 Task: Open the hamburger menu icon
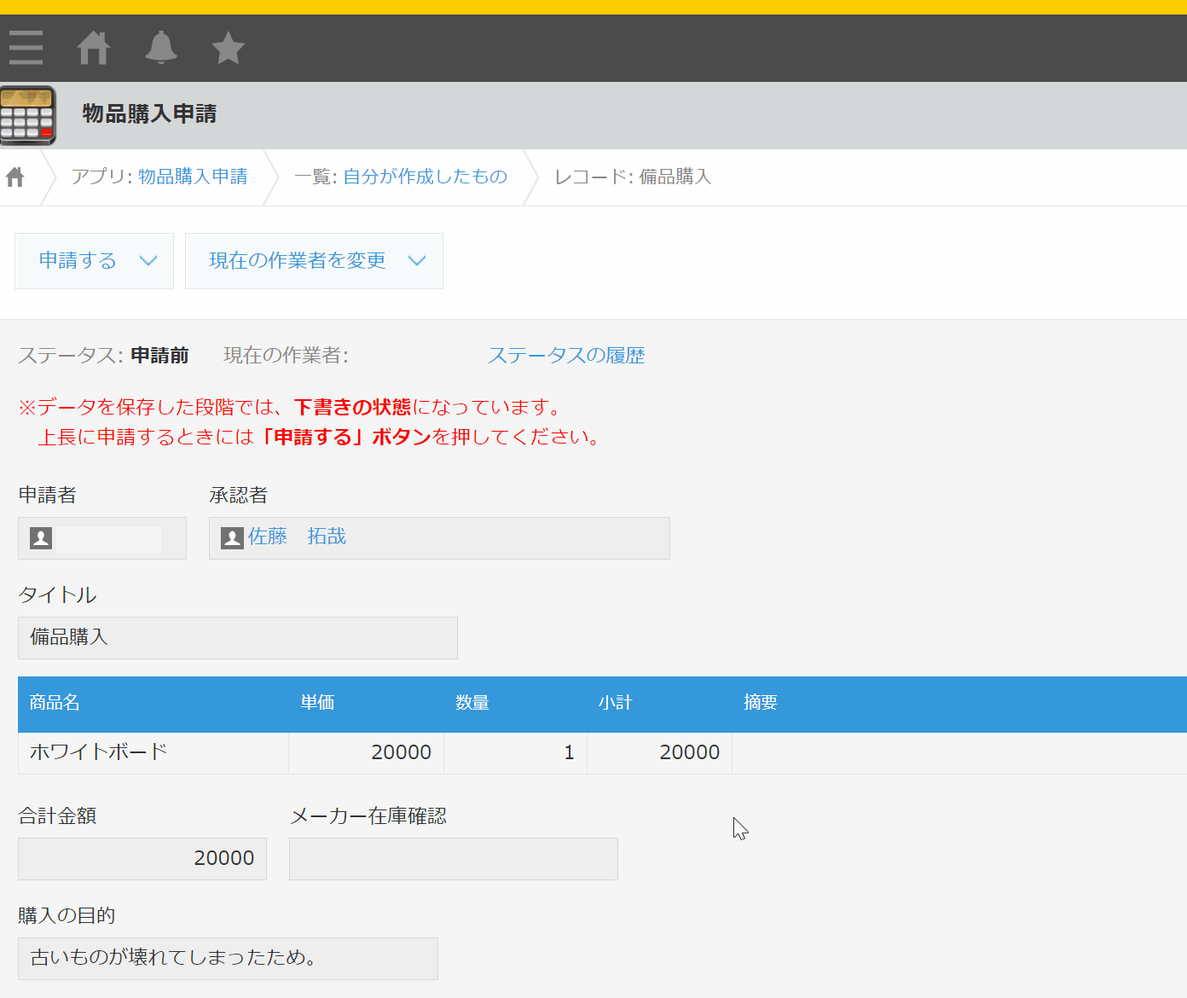(x=26, y=48)
